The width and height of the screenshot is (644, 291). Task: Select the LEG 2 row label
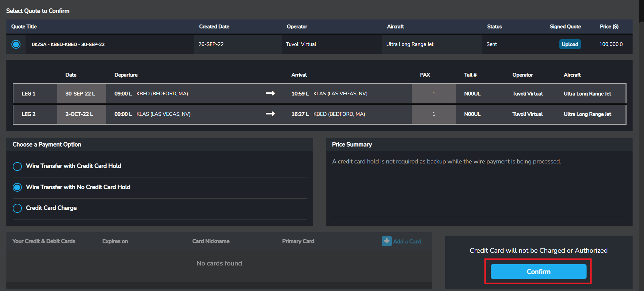click(29, 114)
